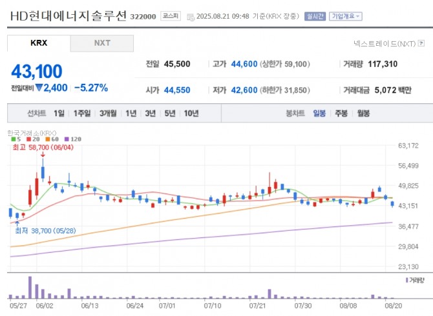Switch to the 월봉 monthly candle chart
The width and height of the screenshot is (433, 316).
363,114
